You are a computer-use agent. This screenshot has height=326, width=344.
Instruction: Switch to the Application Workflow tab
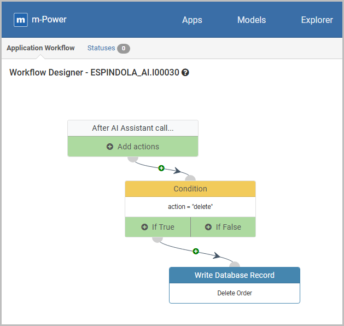(40, 48)
